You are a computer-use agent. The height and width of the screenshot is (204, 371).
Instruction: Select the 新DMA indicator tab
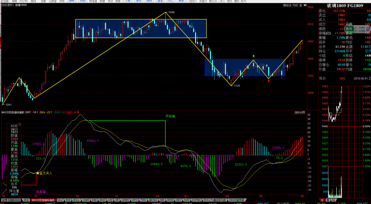(x=153, y=200)
